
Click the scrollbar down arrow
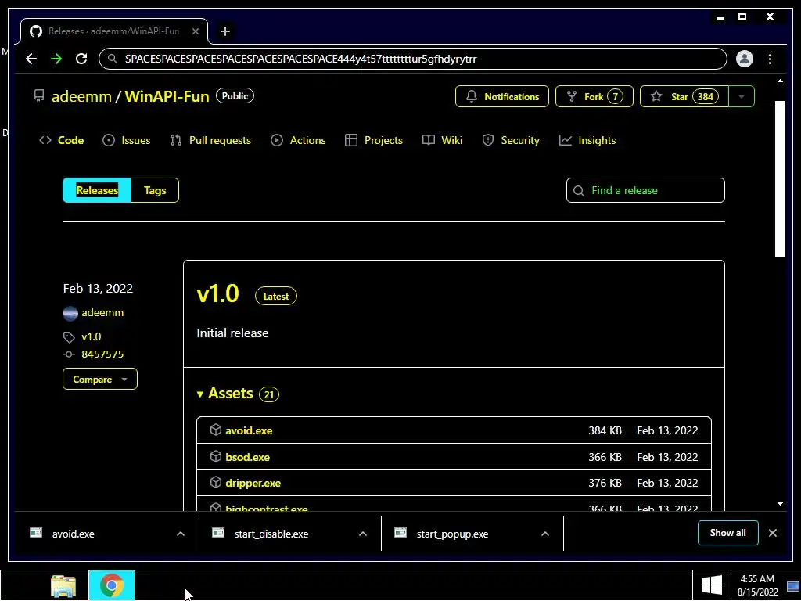(780, 504)
